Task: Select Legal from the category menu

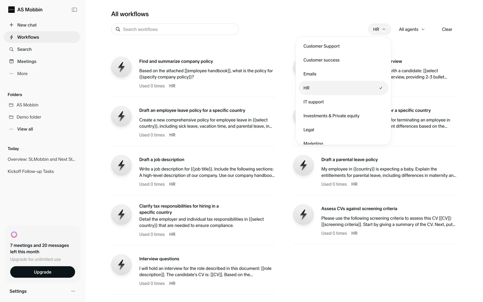Action: coord(309,130)
